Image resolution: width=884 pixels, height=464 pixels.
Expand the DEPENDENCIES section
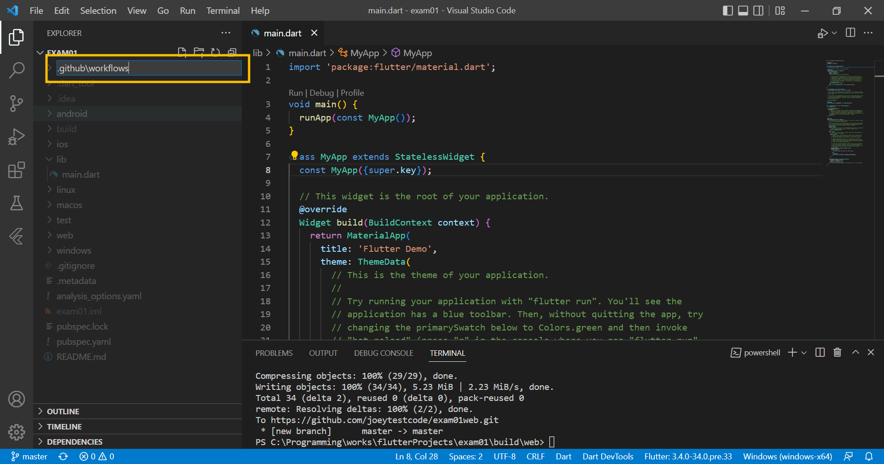pyautogui.click(x=137, y=441)
